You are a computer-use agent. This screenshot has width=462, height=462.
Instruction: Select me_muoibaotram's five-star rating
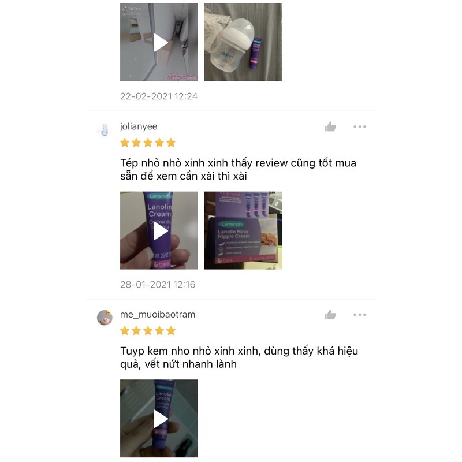pos(148,331)
